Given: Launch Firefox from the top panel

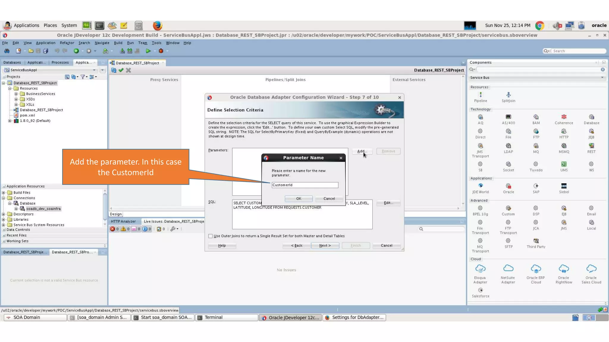Looking at the screenshot, I should (157, 26).
